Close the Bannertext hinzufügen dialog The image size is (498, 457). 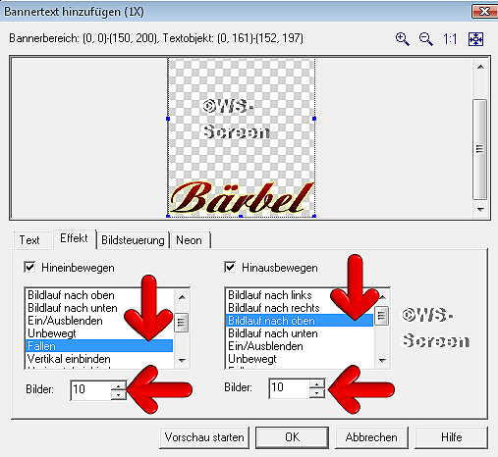point(484,12)
